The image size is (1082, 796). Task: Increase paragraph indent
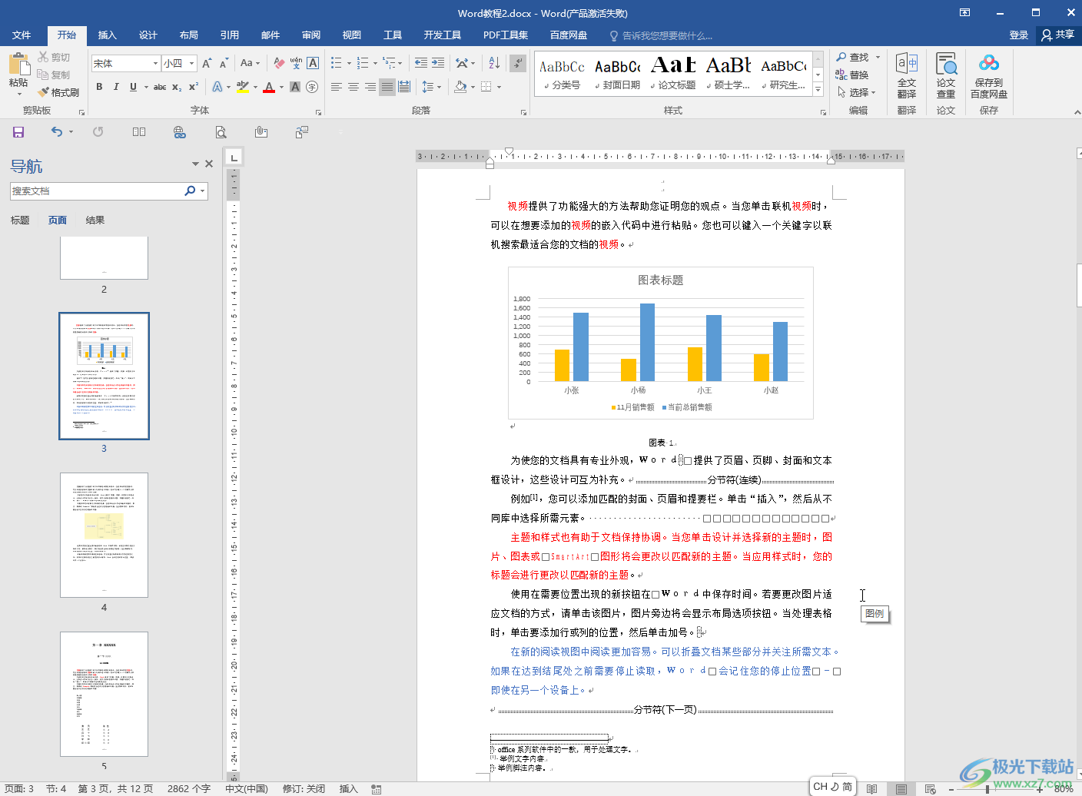click(x=439, y=63)
